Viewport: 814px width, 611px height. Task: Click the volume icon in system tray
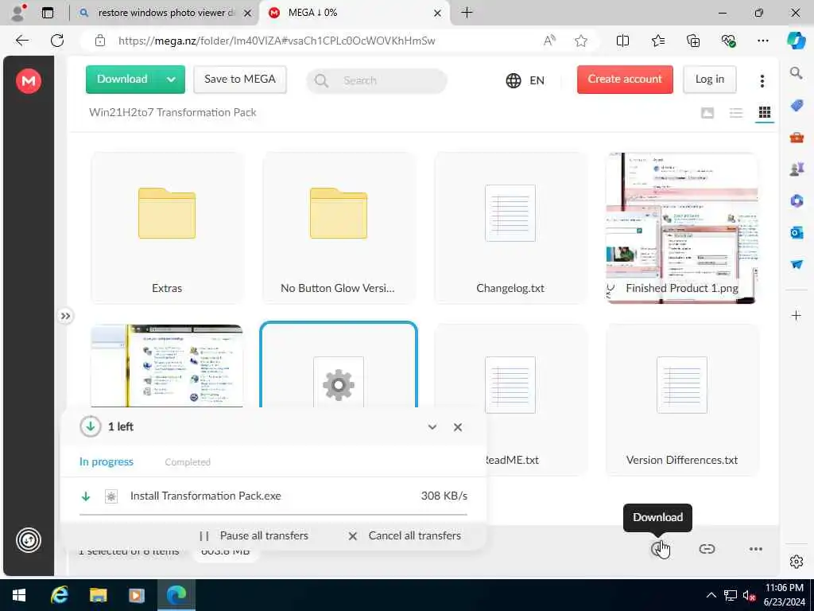tap(748, 595)
